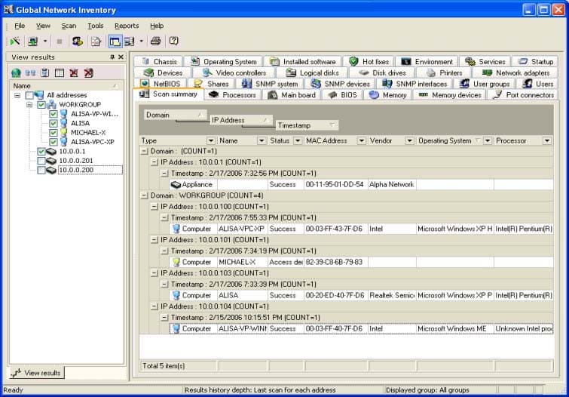This screenshot has width=569, height=397.
Task: Click the two-computers group icon in View results
Action: point(30,72)
